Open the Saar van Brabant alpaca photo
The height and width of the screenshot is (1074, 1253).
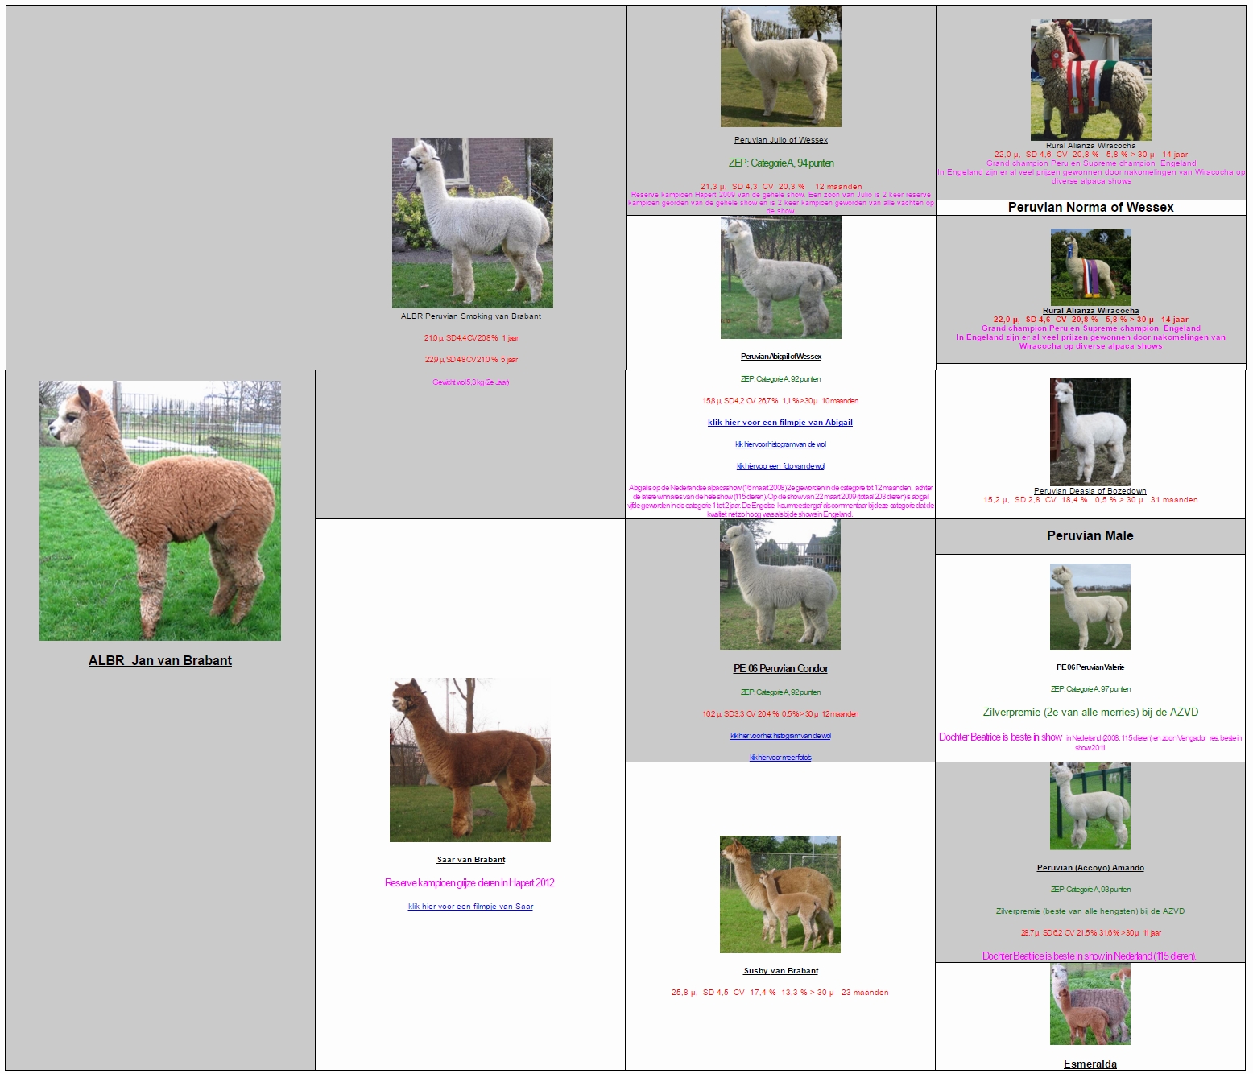470,760
